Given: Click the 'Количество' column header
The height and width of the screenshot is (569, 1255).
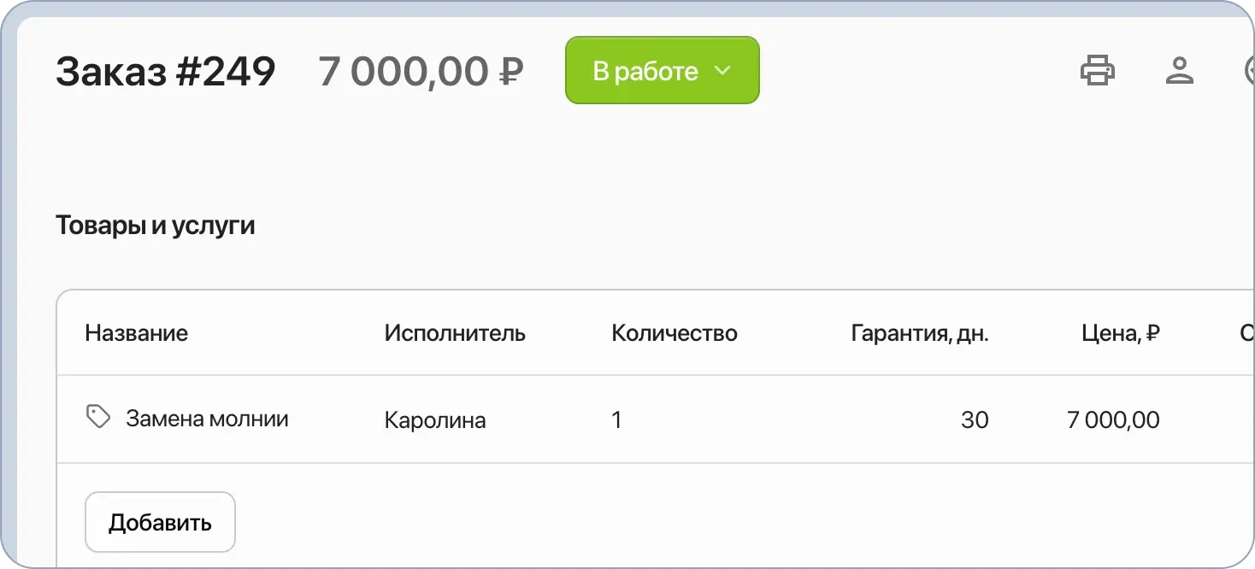Looking at the screenshot, I should [674, 333].
